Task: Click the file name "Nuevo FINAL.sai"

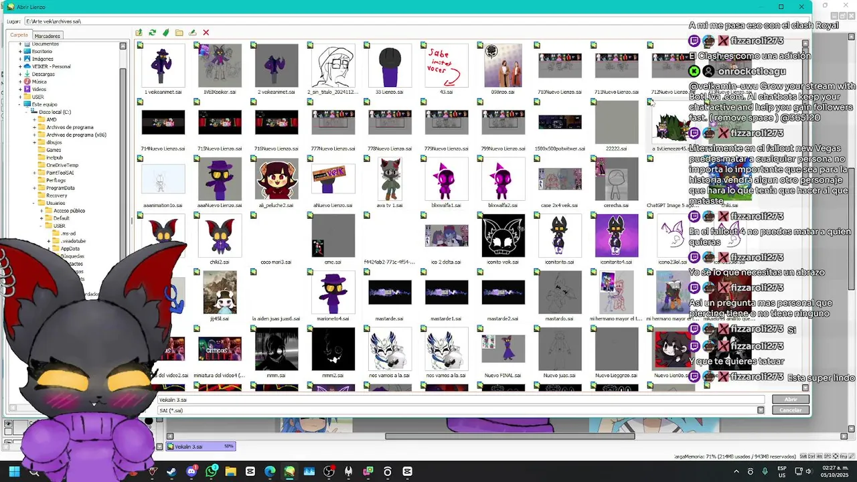Action: tap(503, 376)
